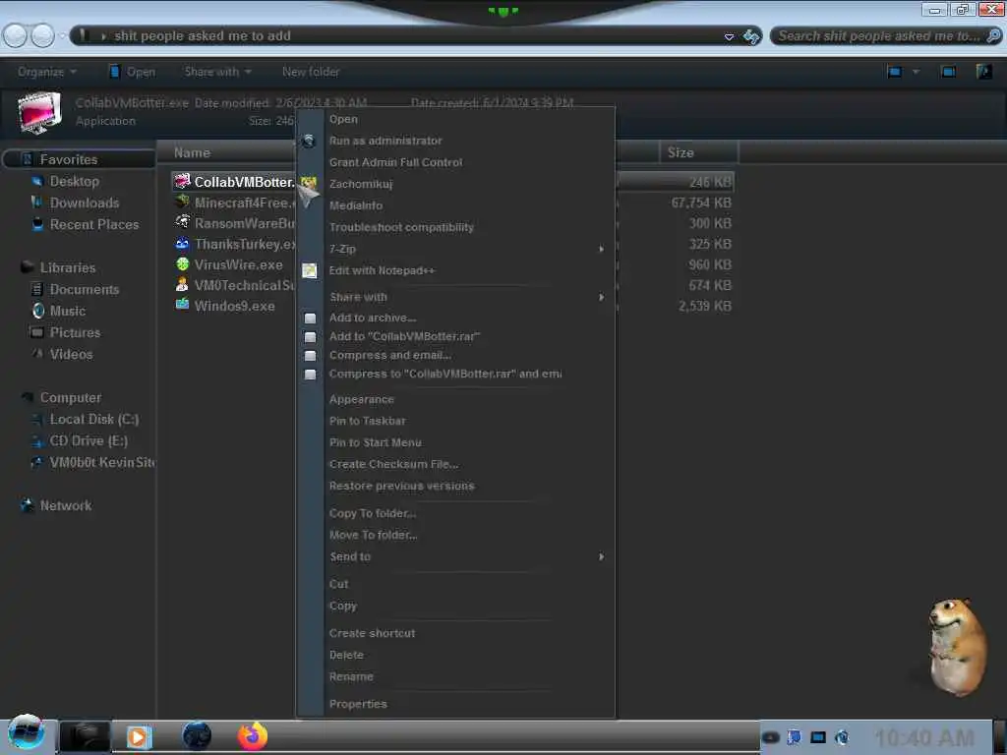Viewport: 1007px width, 755px height.
Task: Select Create Checksum File...
Action: click(393, 464)
